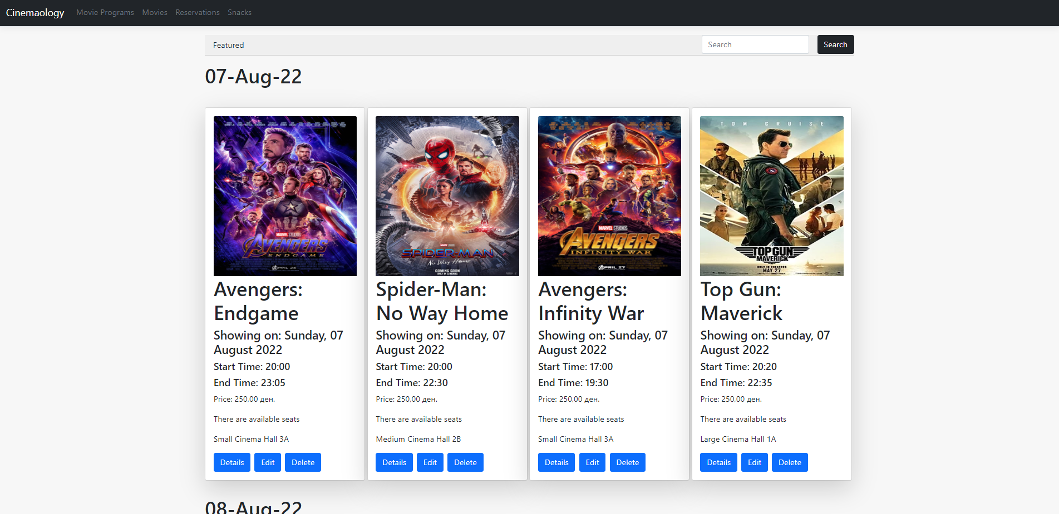Click inside the Search text field

[755, 44]
